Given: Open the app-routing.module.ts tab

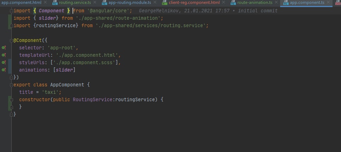Looking at the screenshot, I should (x=129, y=2).
